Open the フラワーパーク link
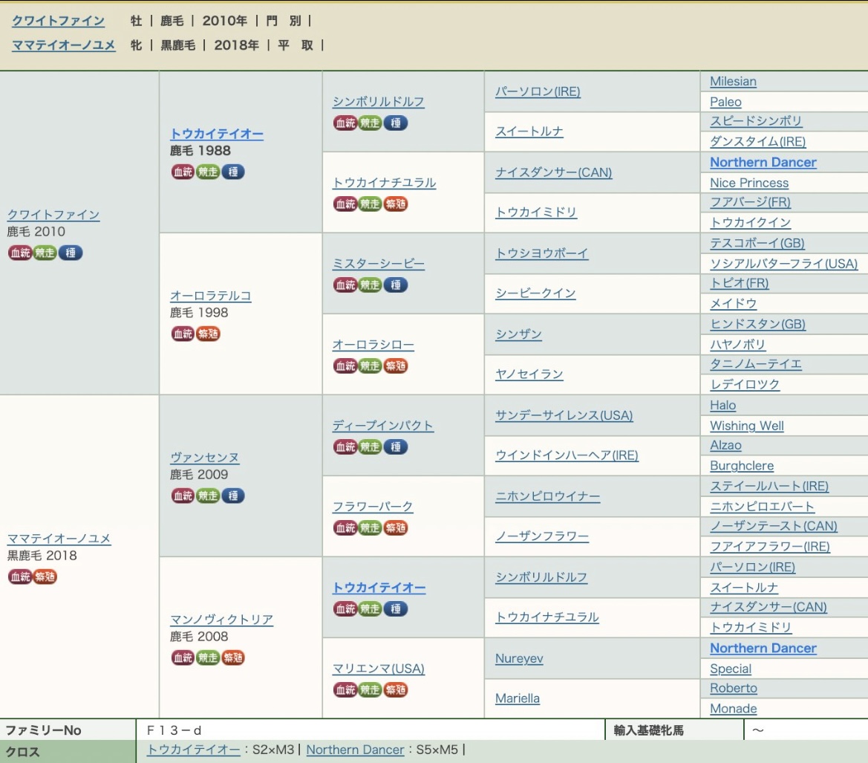Viewport: 868px width, 763px height. click(x=373, y=507)
